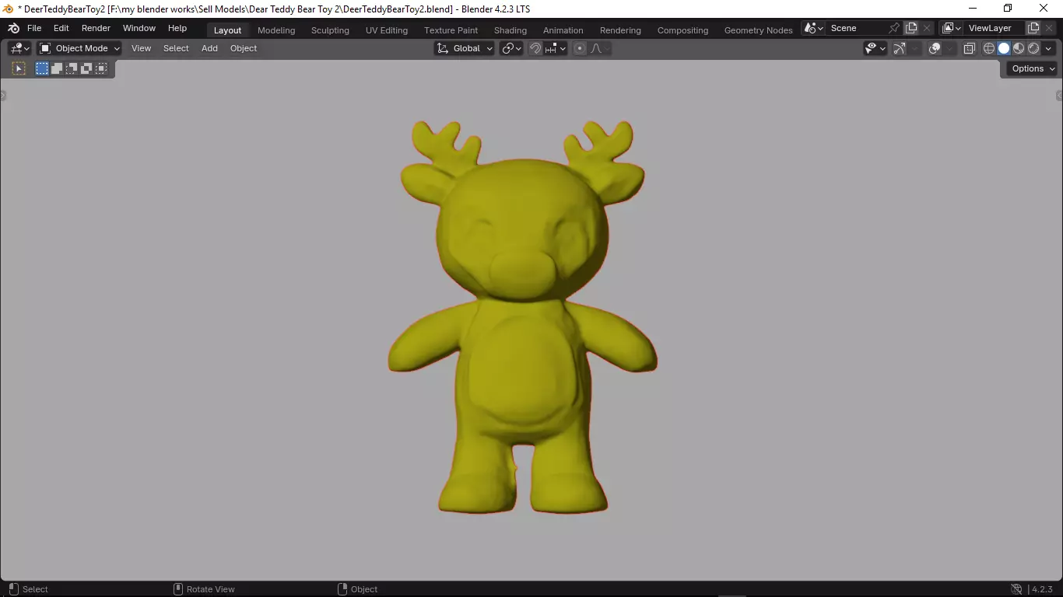
Task: Add a new view layer
Action: [x=1033, y=28]
